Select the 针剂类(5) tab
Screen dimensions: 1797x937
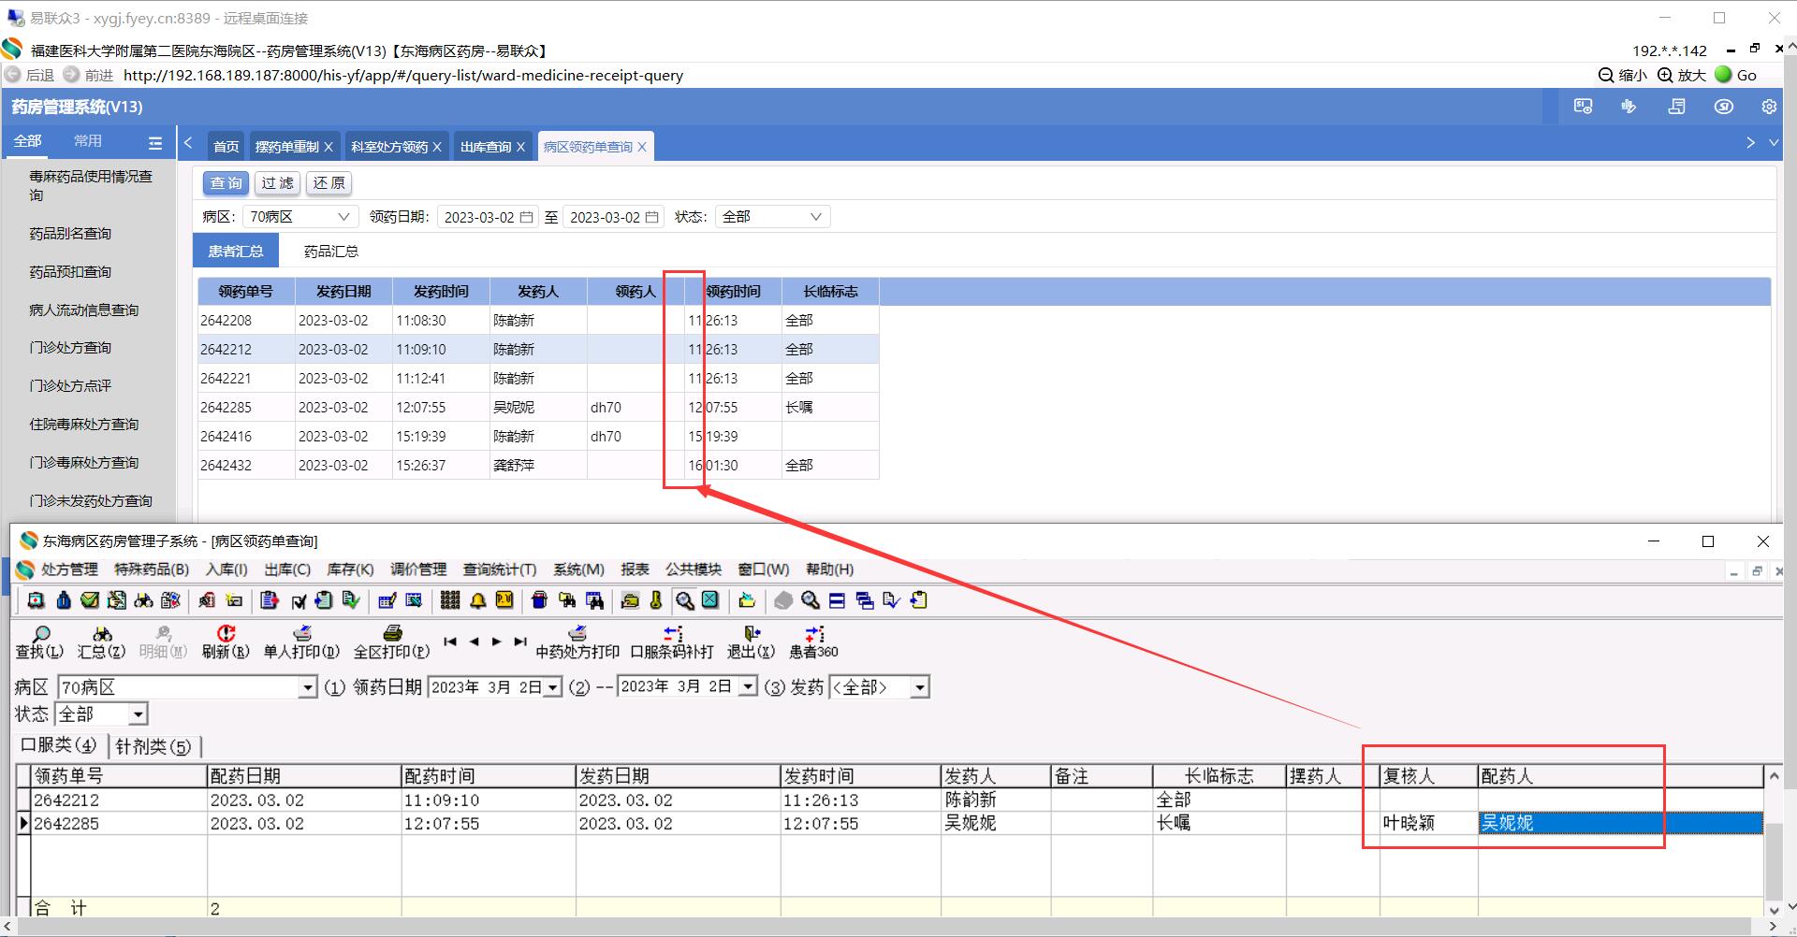[x=153, y=746]
